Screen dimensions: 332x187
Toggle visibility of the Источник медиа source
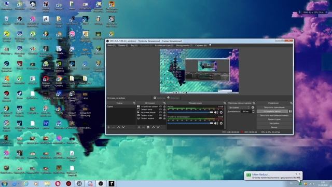[x=160, y=112]
